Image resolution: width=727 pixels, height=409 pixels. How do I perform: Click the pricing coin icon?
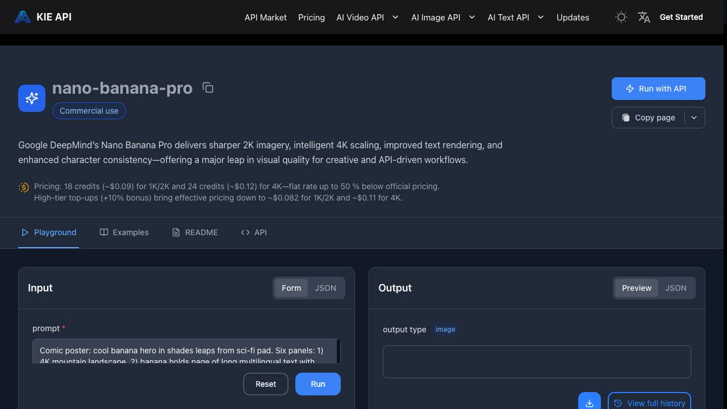coord(24,187)
